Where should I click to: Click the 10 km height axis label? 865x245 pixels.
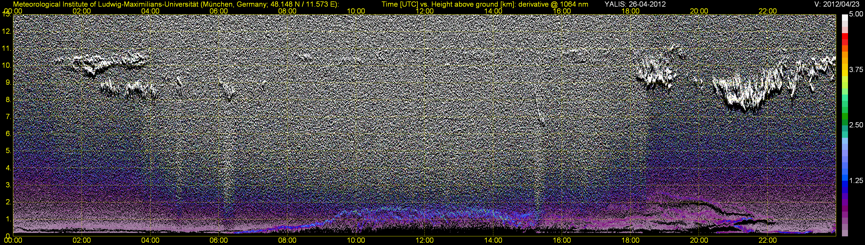pyautogui.click(x=6, y=65)
